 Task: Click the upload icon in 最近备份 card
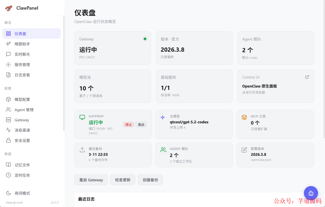(82, 150)
